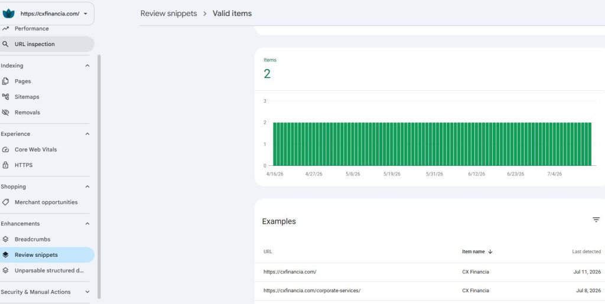Click the Performance trend icon

[x=5, y=28]
